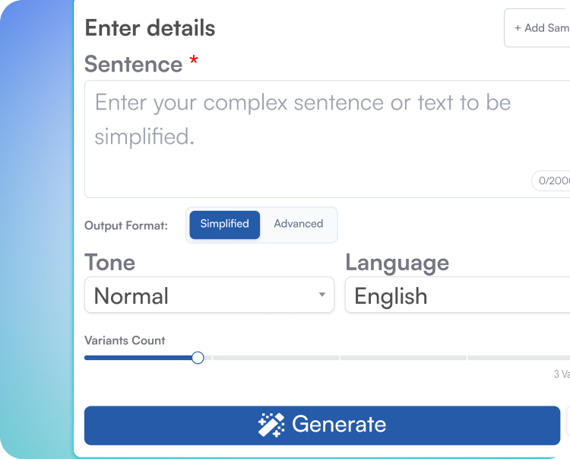Open the Language dropdown showing English

(458, 295)
